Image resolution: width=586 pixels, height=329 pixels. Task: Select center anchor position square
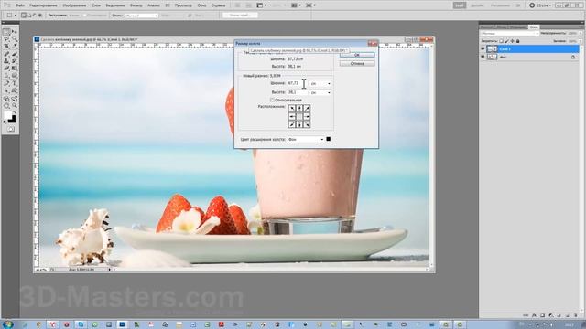pos(299,116)
